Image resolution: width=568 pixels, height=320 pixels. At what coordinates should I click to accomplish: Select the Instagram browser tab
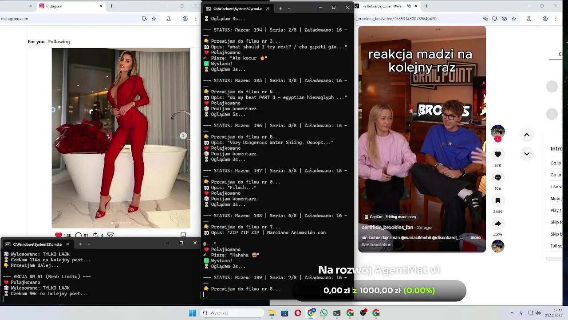coord(71,6)
